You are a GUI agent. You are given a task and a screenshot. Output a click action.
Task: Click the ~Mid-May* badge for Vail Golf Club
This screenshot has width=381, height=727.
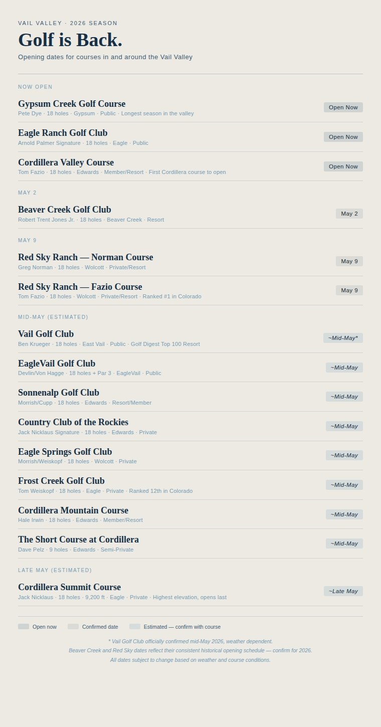[x=343, y=338]
